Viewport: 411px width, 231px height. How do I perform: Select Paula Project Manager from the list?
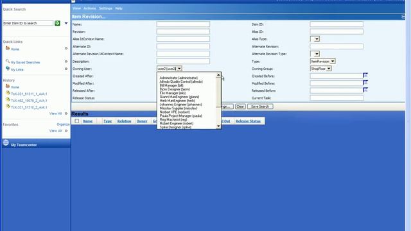click(181, 116)
